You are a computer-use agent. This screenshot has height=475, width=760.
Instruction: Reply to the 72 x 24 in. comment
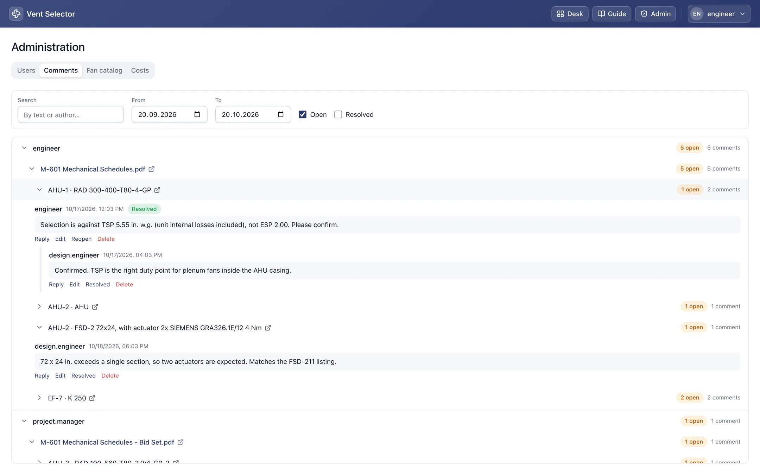[42, 376]
